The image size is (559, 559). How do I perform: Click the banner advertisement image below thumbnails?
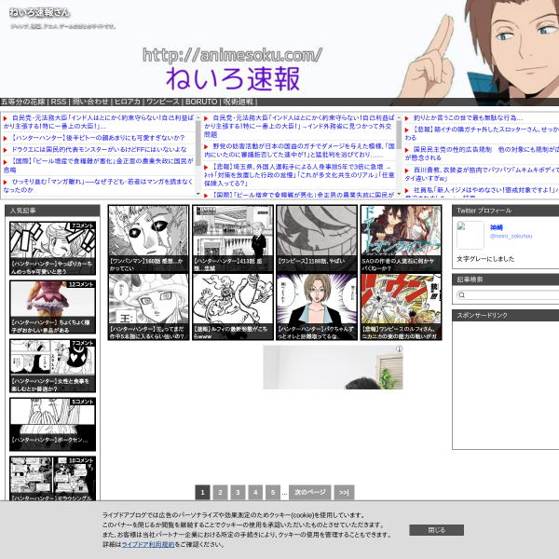(333, 367)
